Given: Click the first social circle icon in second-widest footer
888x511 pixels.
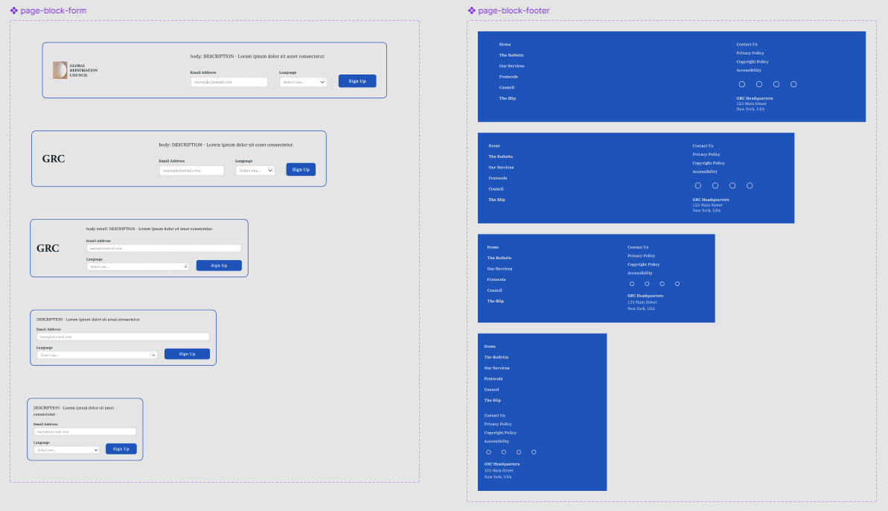Looking at the screenshot, I should pyautogui.click(x=698, y=185).
